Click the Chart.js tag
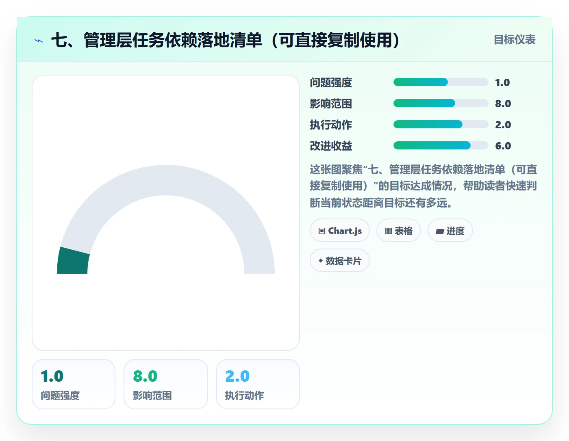This screenshot has width=569, height=441. pyautogui.click(x=340, y=231)
